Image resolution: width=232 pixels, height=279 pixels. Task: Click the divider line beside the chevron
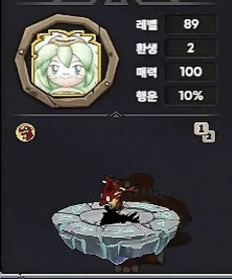pyautogui.click(x=60, y=115)
